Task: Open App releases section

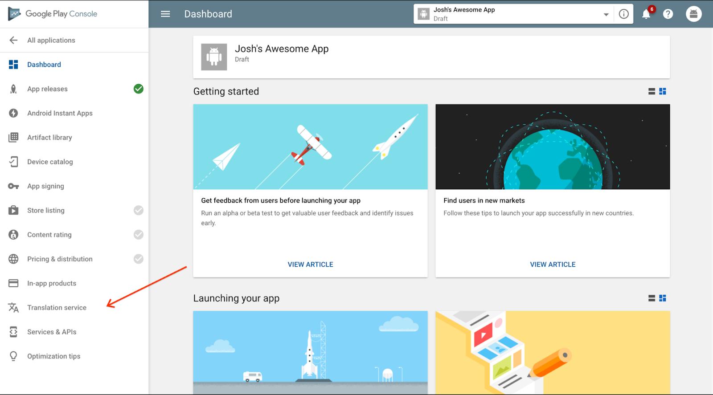Action: [74, 89]
